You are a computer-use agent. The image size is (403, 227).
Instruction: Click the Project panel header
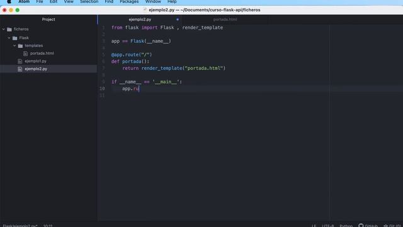48,20
